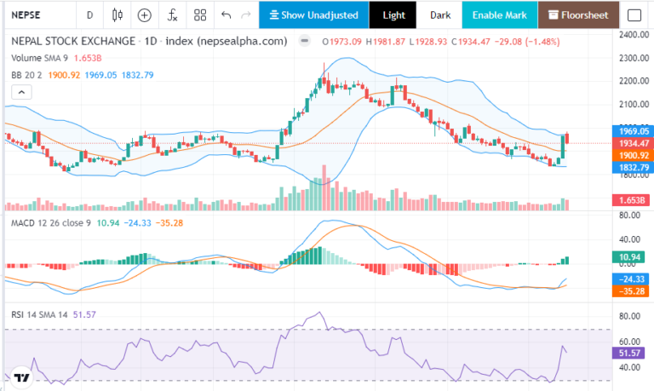Click the TradingView logo on chart
Image resolution: width=654 pixels, height=391 pixels.
(22, 377)
